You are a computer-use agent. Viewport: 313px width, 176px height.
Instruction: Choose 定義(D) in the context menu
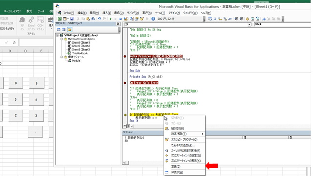click(x=185, y=166)
